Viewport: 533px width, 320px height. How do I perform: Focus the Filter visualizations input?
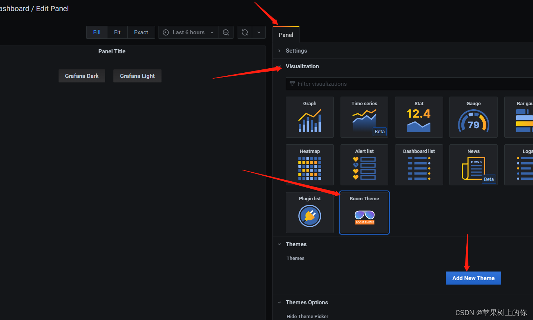tap(410, 84)
